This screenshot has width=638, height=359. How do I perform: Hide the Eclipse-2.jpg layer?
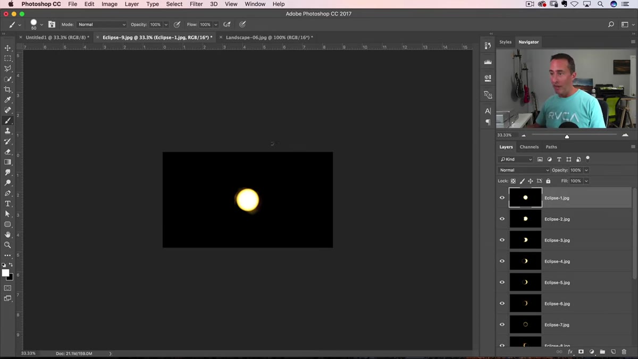pyautogui.click(x=502, y=219)
